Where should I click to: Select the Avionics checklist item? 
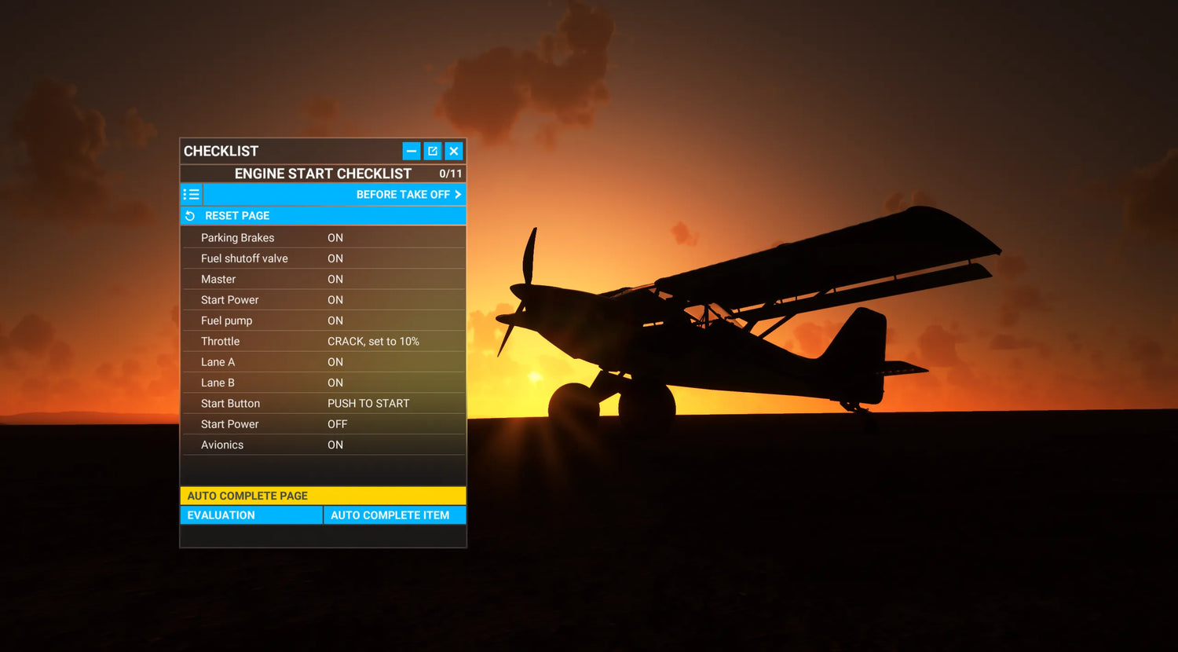pos(323,445)
